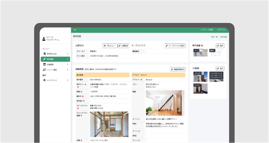Click the 公開設定 button
The height and width of the screenshot is (143, 269).
tap(123, 46)
